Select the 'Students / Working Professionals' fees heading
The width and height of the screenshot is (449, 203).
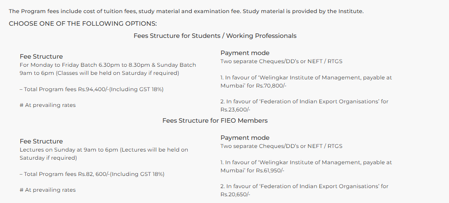[215, 36]
